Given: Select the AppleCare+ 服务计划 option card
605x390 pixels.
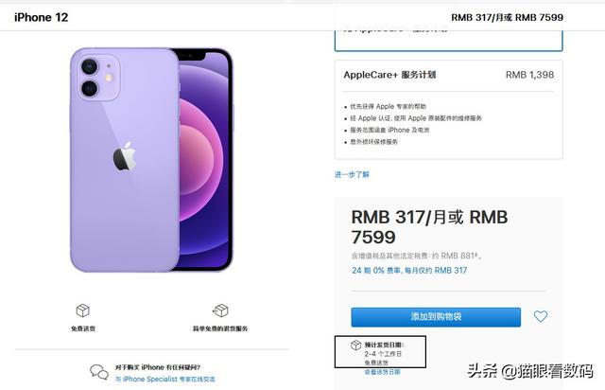Looking at the screenshot, I should [x=448, y=110].
